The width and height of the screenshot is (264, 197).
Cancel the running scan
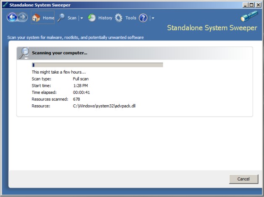coord(243,179)
